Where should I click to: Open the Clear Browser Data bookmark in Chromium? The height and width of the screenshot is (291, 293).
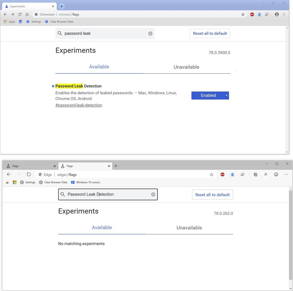(59, 22)
